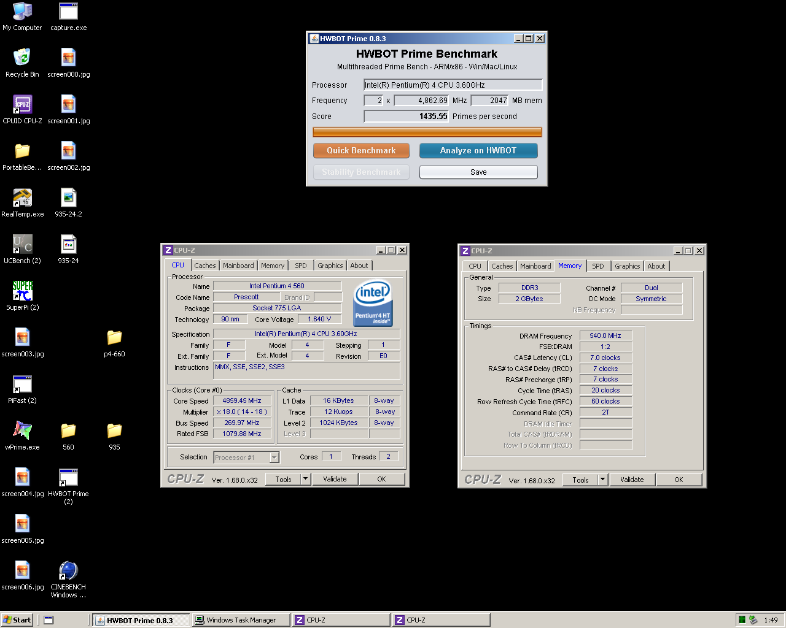
Task: Launch UCBench (2) shortcut icon
Action: coord(22,250)
